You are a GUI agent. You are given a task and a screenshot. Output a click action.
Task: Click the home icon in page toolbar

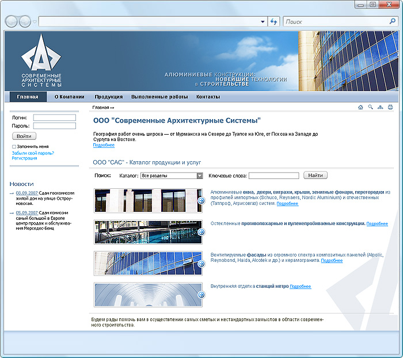(x=360, y=107)
